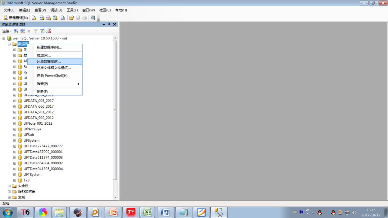
Task: Expand the UFDATA_666_2017 database node
Action: 15,106
